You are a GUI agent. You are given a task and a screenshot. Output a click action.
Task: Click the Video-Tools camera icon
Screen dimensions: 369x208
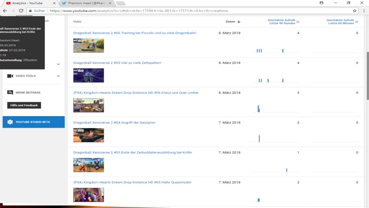10,76
